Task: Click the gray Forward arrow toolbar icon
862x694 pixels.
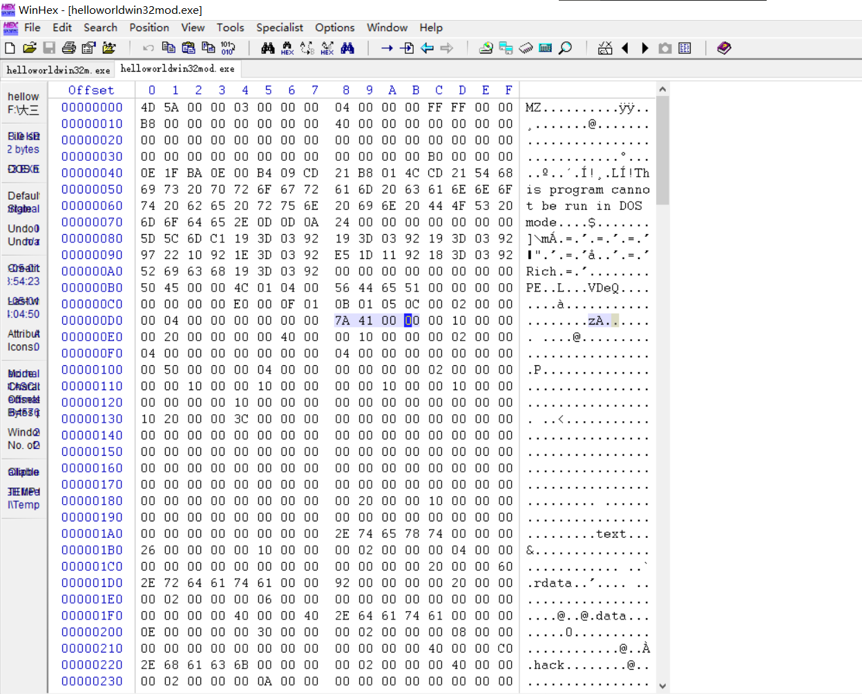Action: point(447,48)
